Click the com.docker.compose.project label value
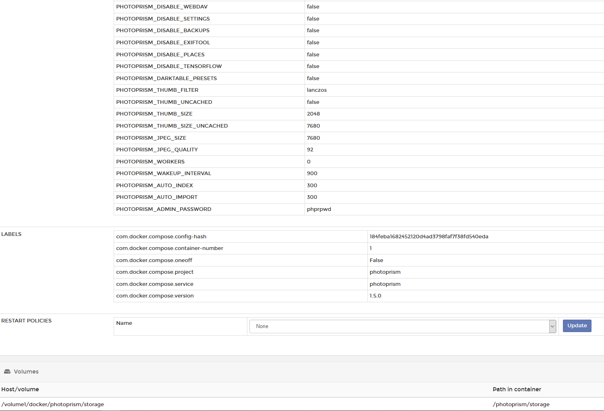The image size is (604, 411). (x=385, y=272)
